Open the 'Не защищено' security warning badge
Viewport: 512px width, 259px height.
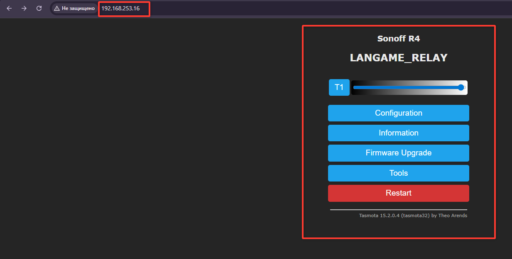pos(74,8)
